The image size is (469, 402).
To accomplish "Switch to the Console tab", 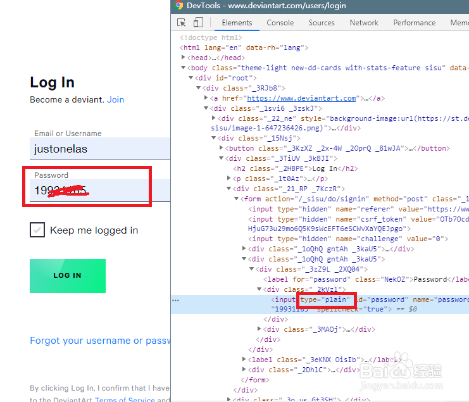I will [x=280, y=23].
